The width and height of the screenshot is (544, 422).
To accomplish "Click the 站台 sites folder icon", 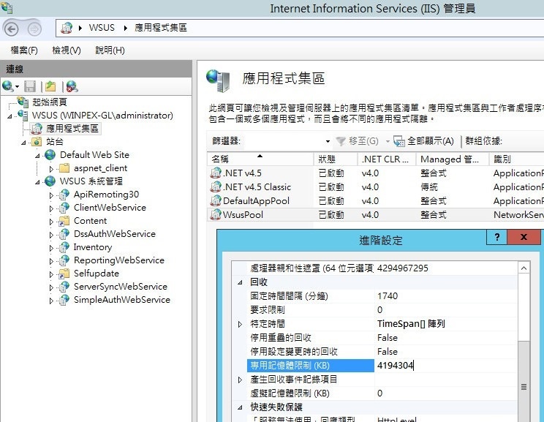I will point(37,142).
